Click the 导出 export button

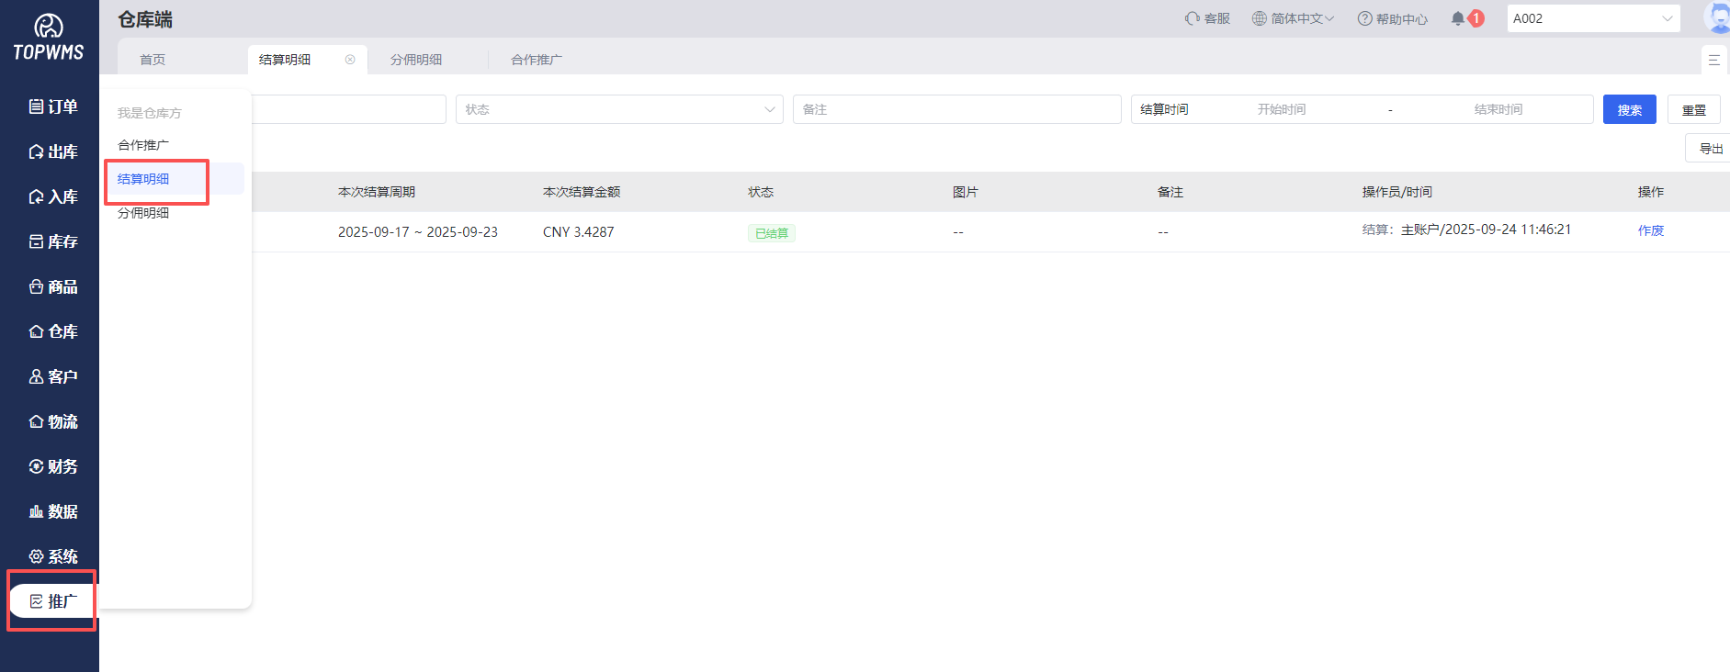(1708, 148)
